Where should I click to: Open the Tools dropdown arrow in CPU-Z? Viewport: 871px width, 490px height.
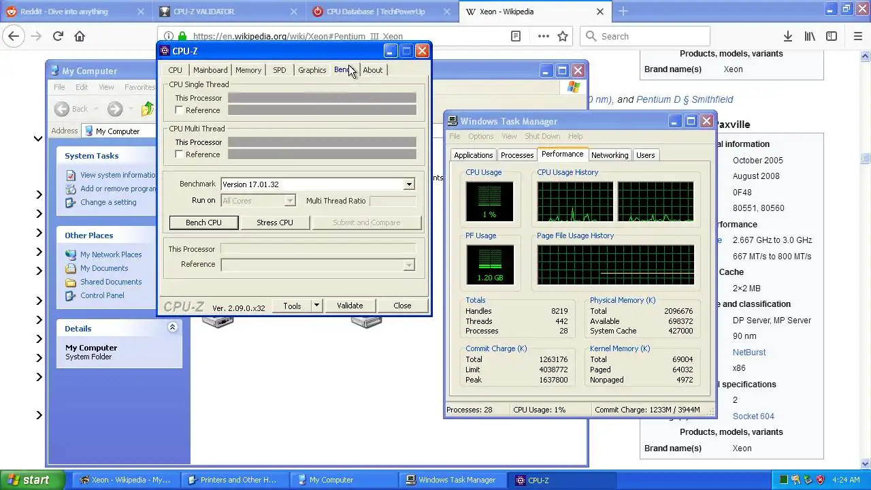pyautogui.click(x=316, y=306)
